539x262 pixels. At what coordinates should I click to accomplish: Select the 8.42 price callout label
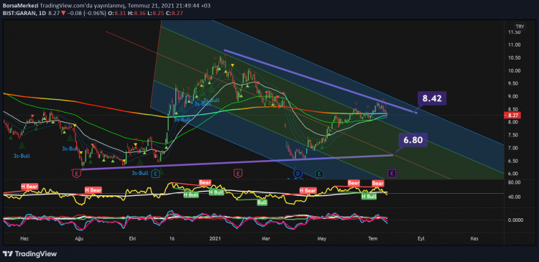point(432,98)
